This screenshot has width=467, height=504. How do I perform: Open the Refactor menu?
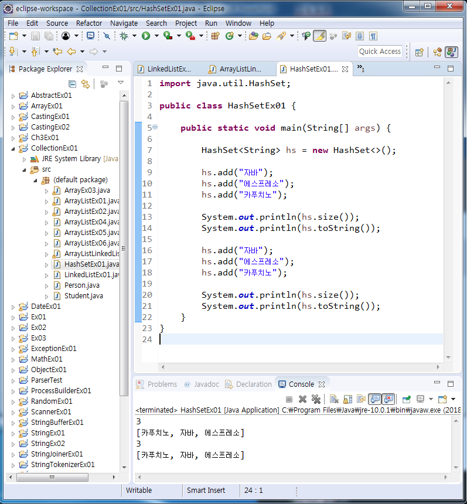click(x=88, y=23)
